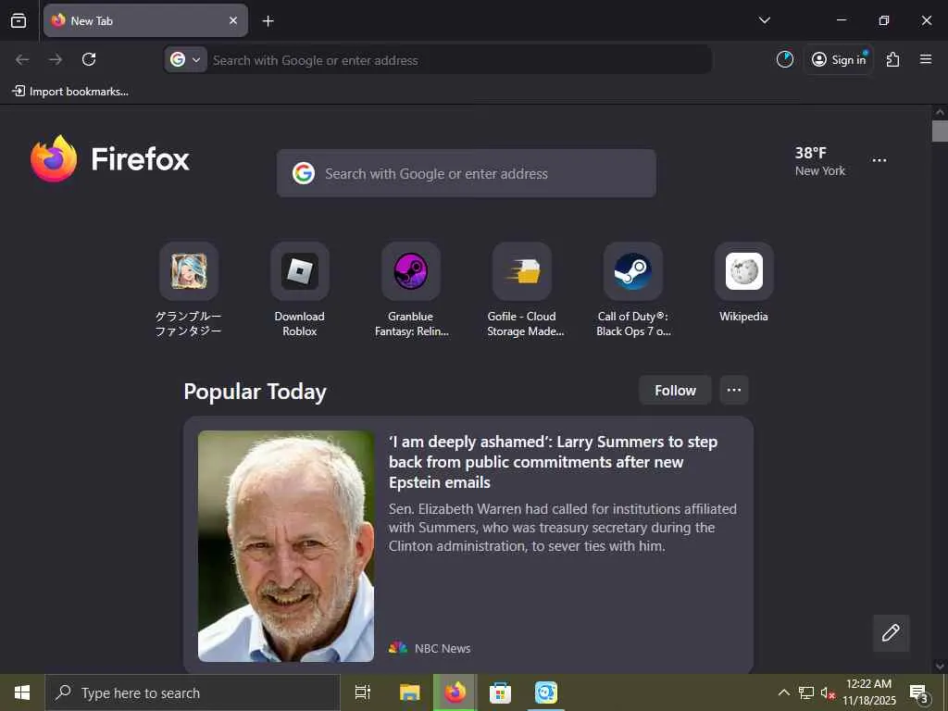Open the Firefox application menu
This screenshot has height=711, width=948.
click(926, 59)
